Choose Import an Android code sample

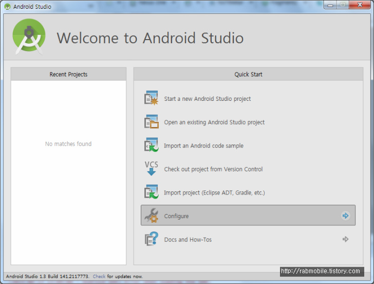pyautogui.click(x=203, y=146)
